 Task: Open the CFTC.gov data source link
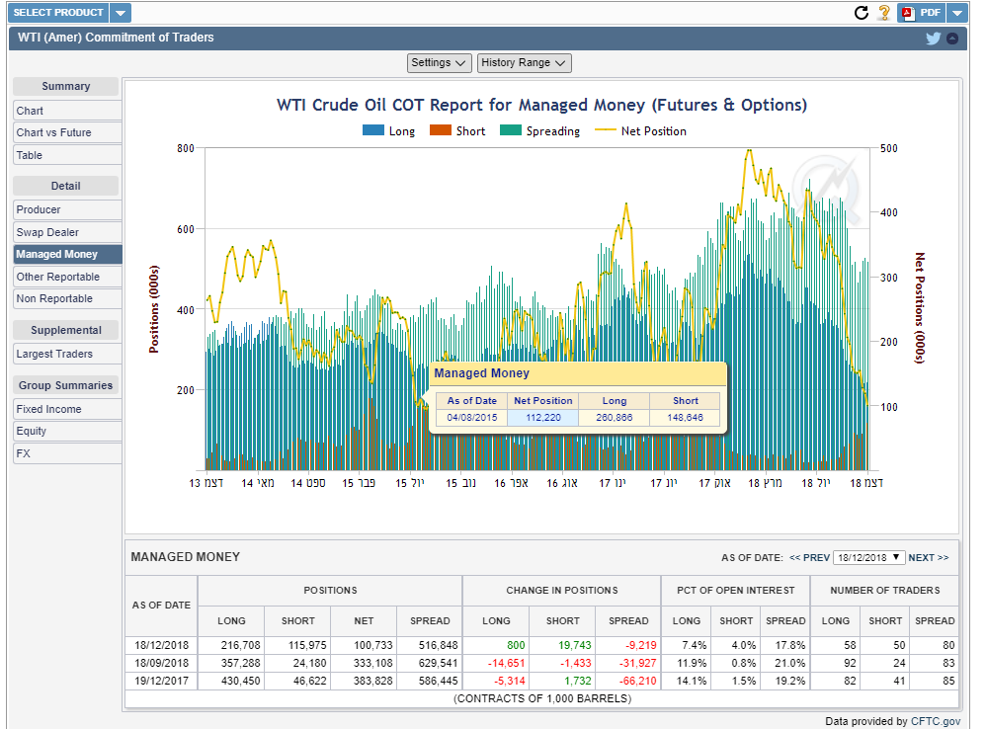pyautogui.click(x=937, y=721)
